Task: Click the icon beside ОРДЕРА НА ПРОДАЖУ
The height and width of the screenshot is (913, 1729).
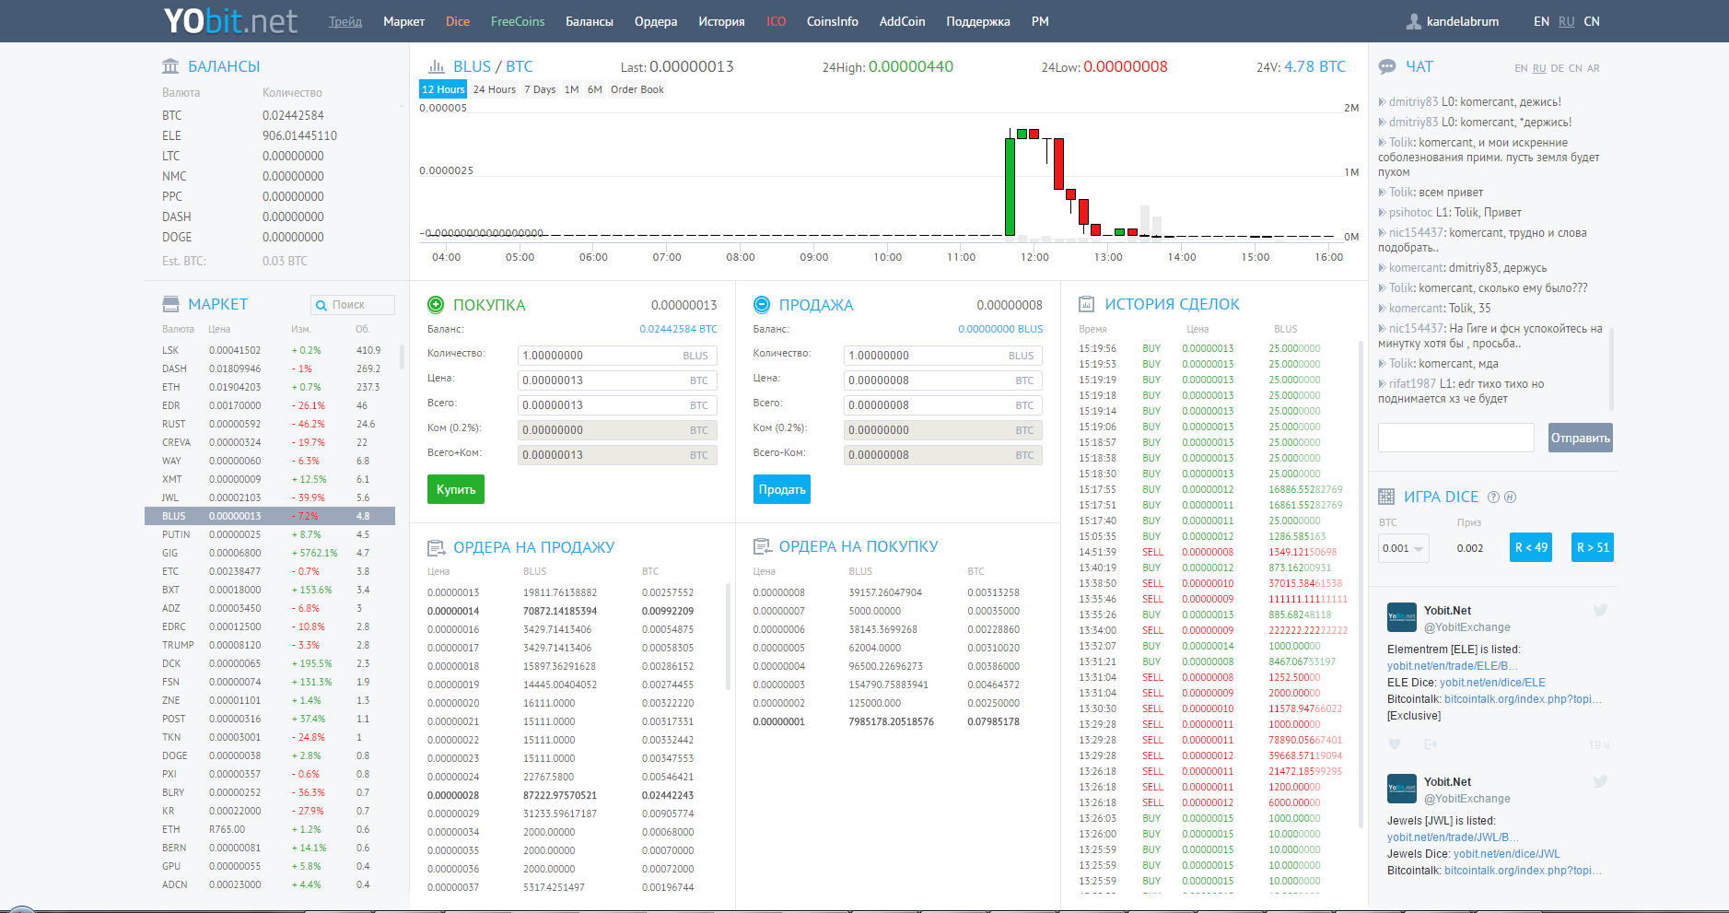Action: pyautogui.click(x=437, y=547)
